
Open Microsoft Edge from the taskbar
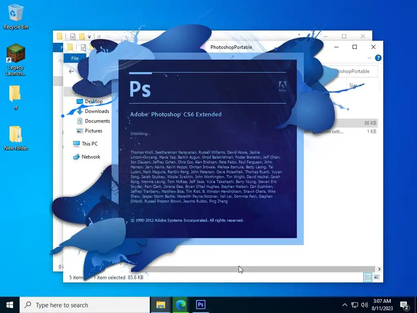tap(180, 305)
